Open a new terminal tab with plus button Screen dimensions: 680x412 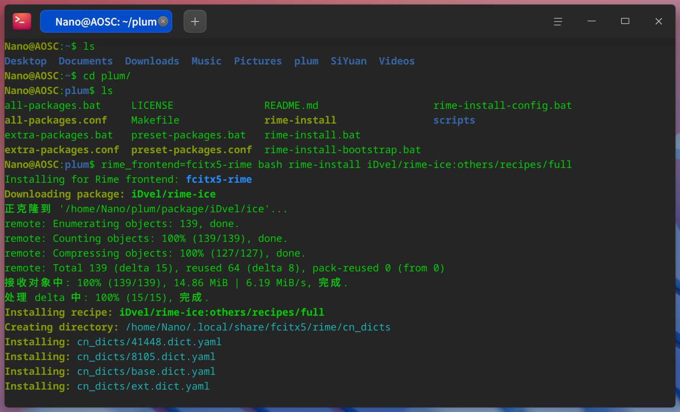click(195, 21)
